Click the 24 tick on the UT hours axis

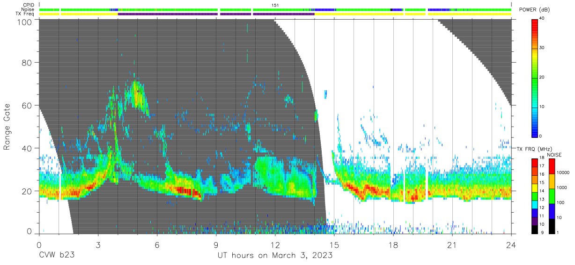[x=511, y=245]
